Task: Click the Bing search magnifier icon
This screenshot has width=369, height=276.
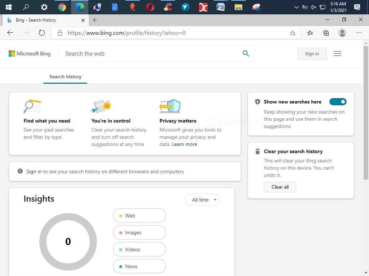Action: point(246,54)
